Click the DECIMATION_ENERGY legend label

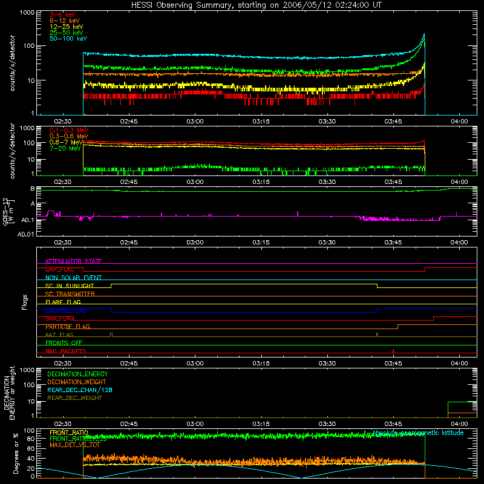coord(77,374)
